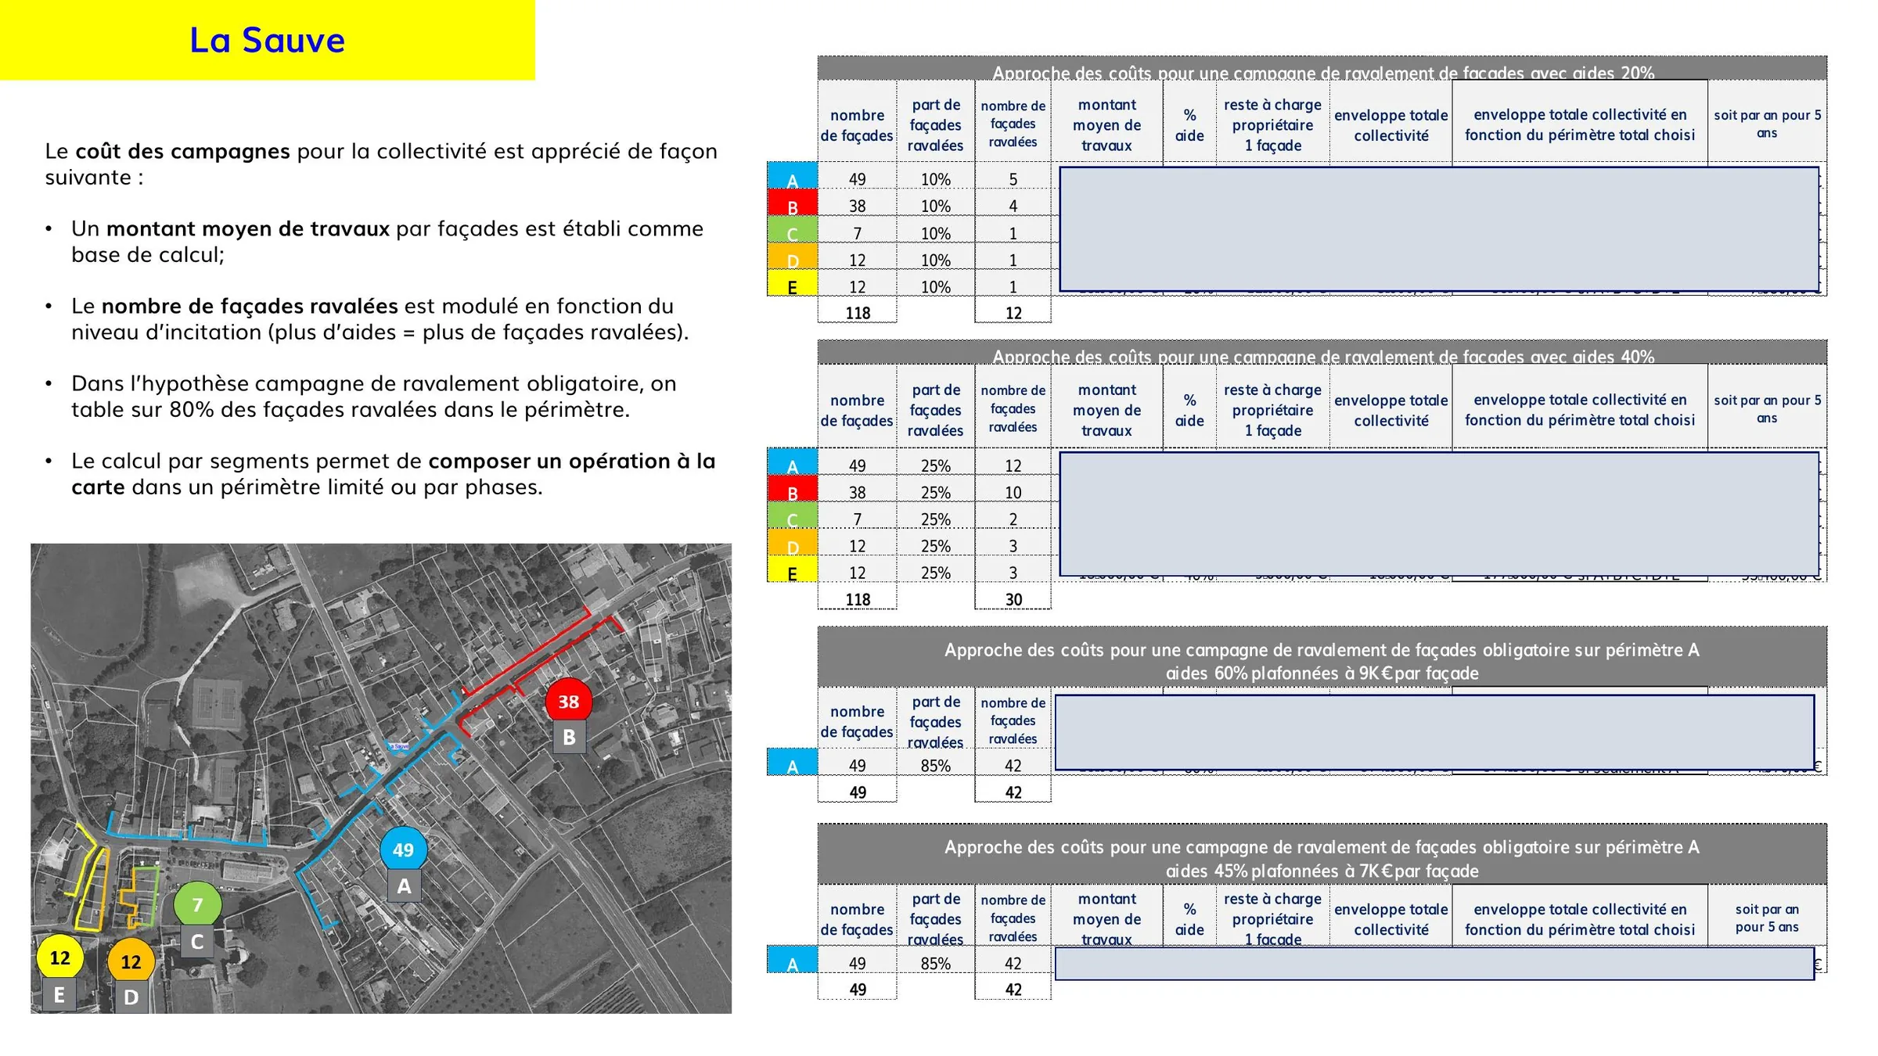Click the gray 'C' label box on map

click(x=196, y=942)
